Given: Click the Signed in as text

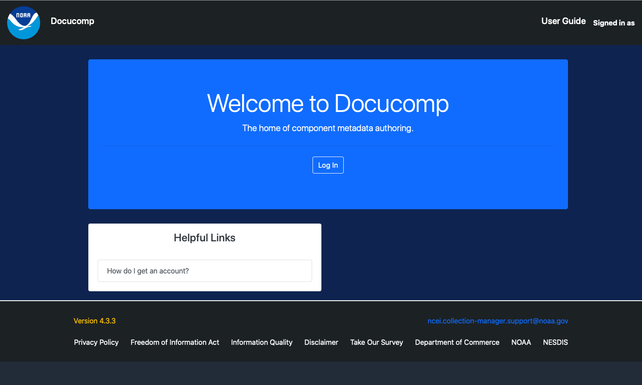Looking at the screenshot, I should (x=614, y=23).
